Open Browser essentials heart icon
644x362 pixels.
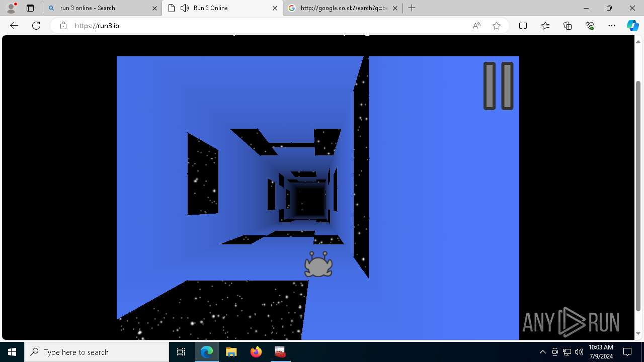[x=590, y=26]
